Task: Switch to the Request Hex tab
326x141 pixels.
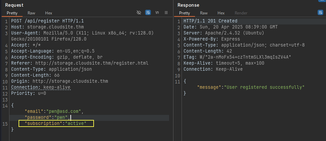Action: (x=48, y=13)
